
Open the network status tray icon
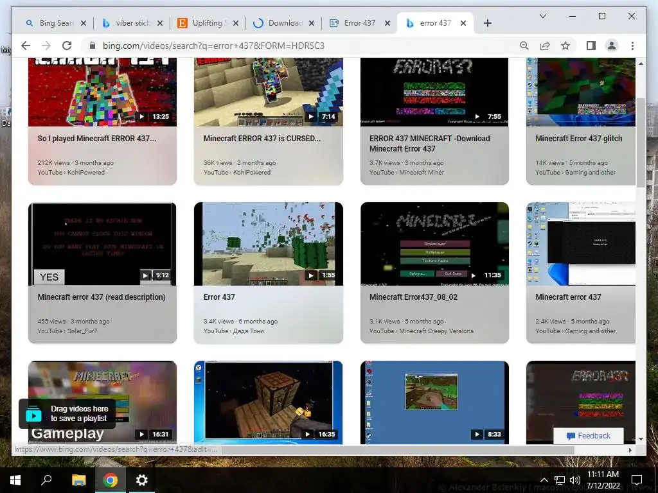[560, 480]
